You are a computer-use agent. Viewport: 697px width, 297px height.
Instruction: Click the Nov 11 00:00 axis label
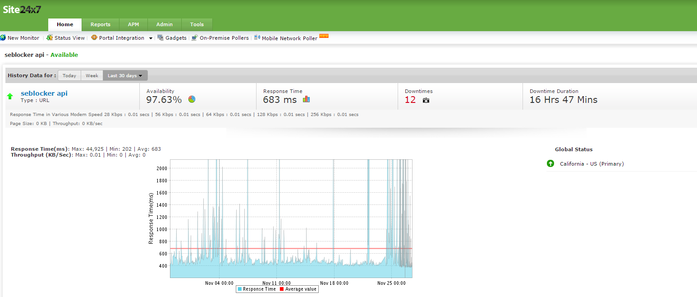pos(276,283)
